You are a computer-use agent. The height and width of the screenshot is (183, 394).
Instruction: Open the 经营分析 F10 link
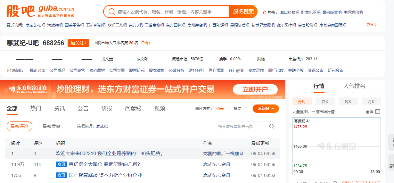click(176, 70)
